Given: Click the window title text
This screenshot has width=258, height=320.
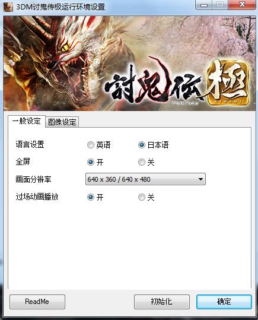Looking at the screenshot, I should pyautogui.click(x=60, y=7).
